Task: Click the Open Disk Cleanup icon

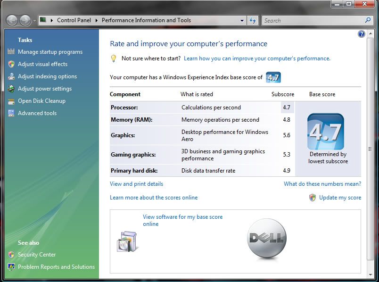Action: point(11,101)
